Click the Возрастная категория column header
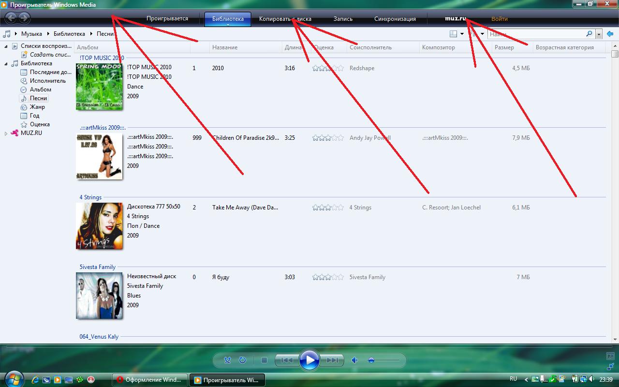 pos(569,47)
